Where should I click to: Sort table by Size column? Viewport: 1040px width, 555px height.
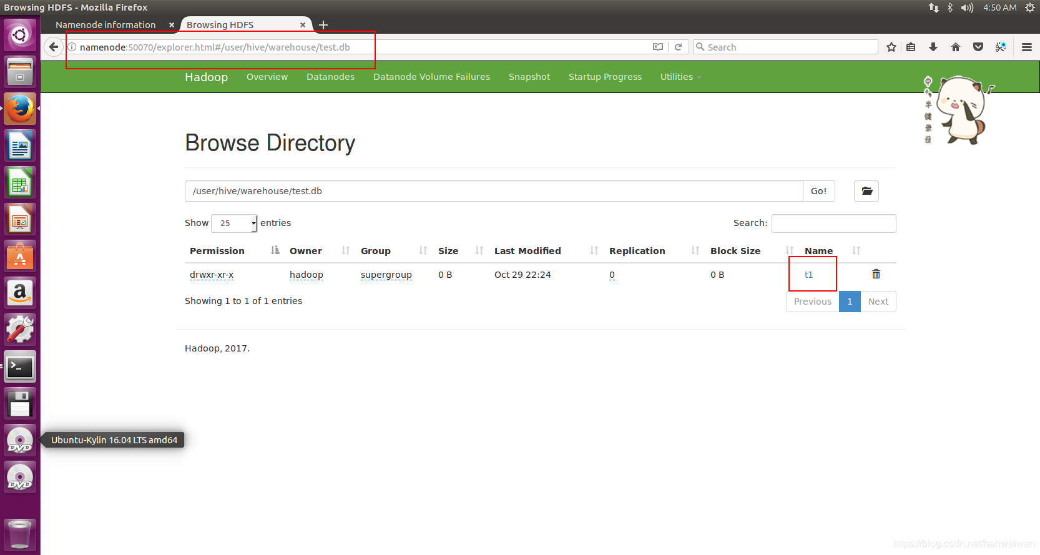461,250
